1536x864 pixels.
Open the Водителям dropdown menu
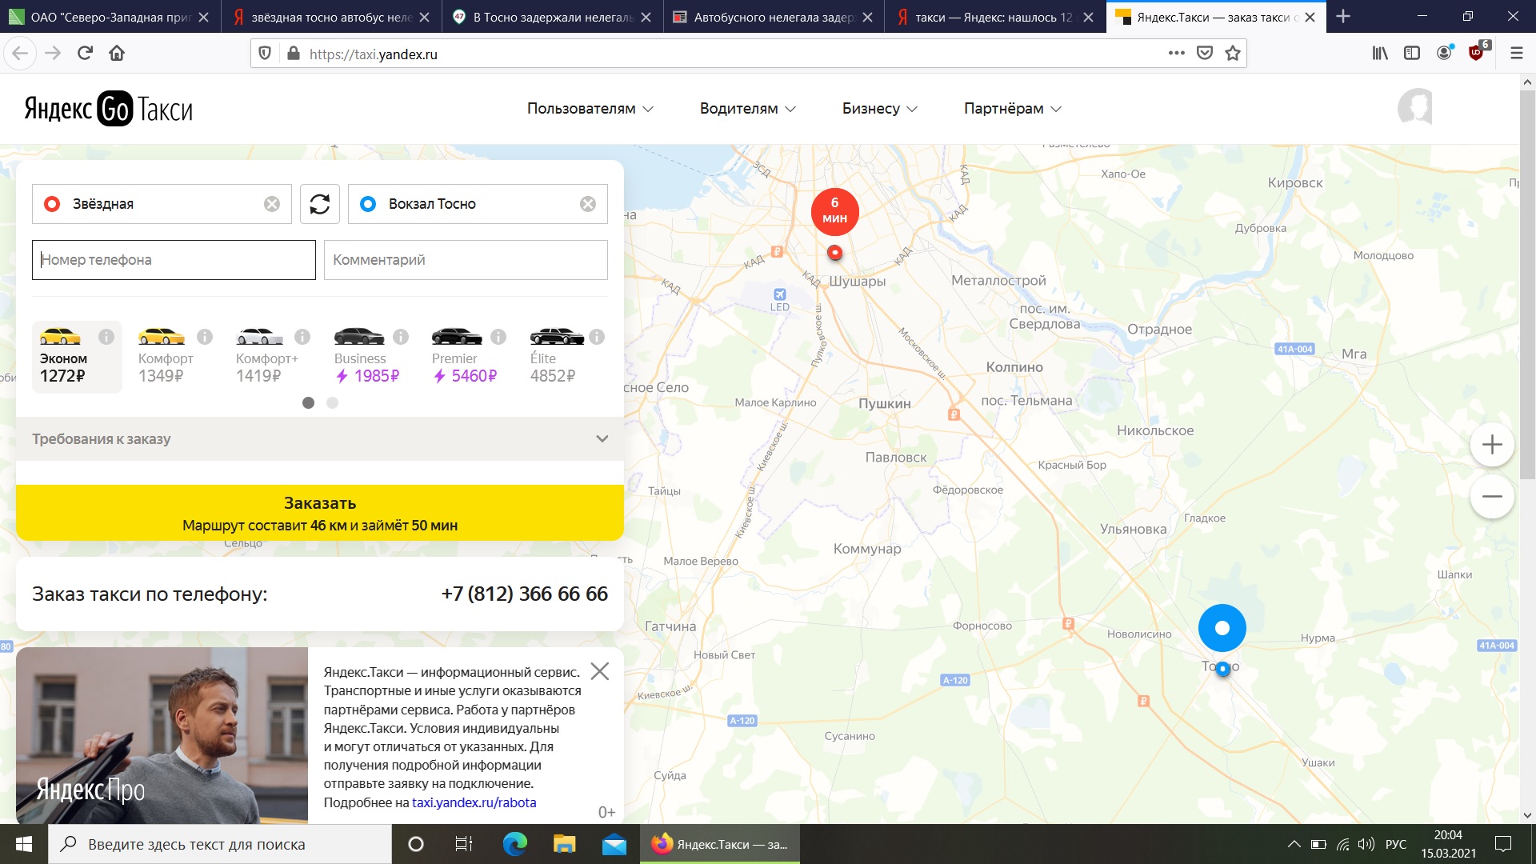click(x=747, y=109)
